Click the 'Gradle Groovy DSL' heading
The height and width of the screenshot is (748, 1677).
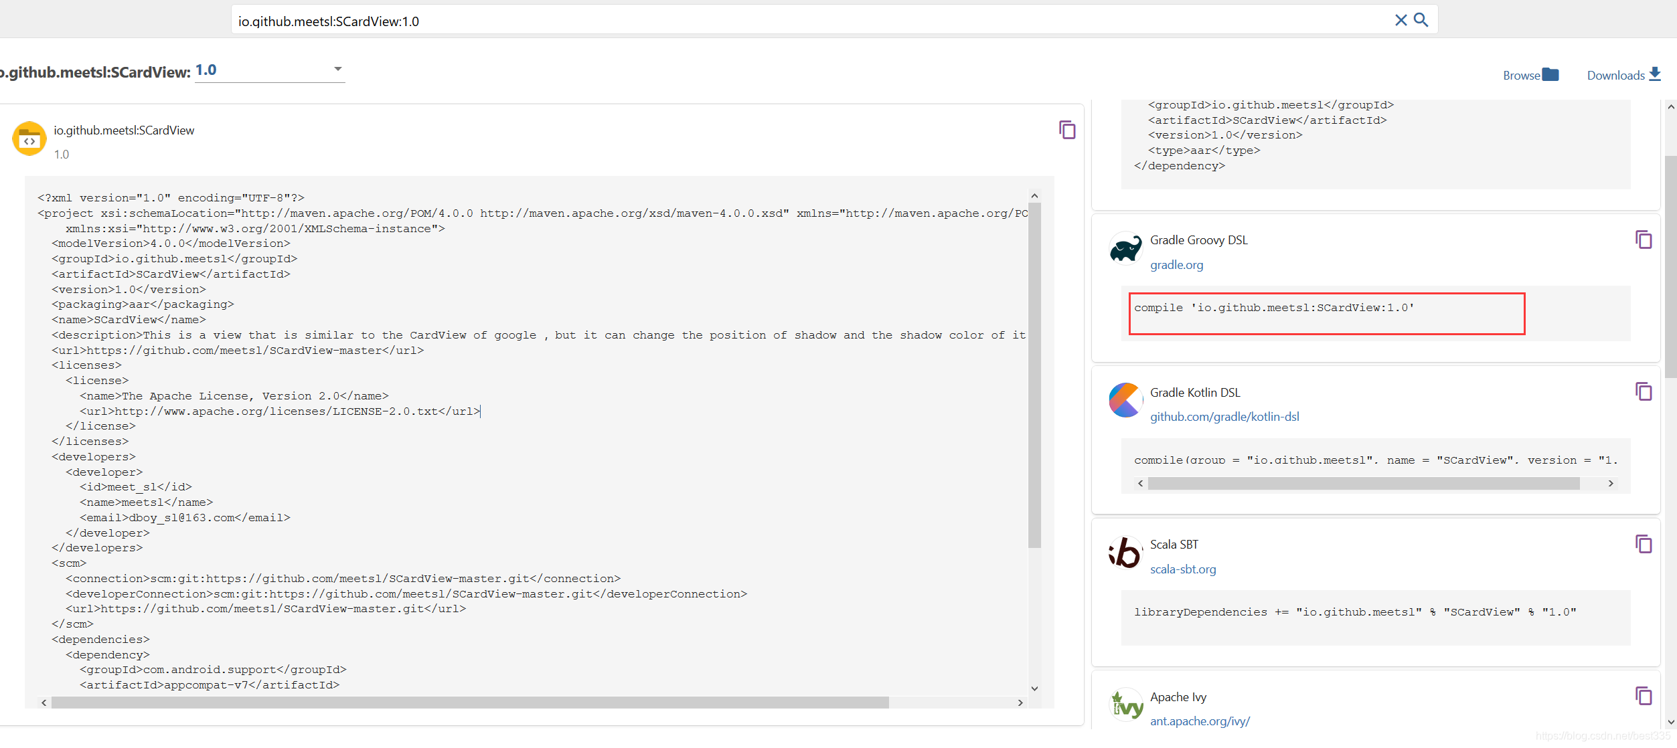coord(1199,240)
